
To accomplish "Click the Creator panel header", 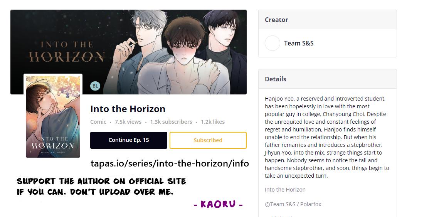I will point(327,20).
